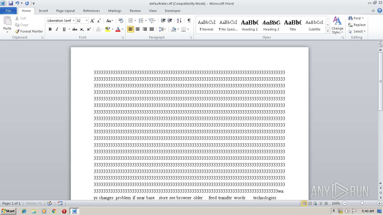Viewport: 383px width, 215px height.
Task: Toggle Italic formatting
Action: [57, 29]
